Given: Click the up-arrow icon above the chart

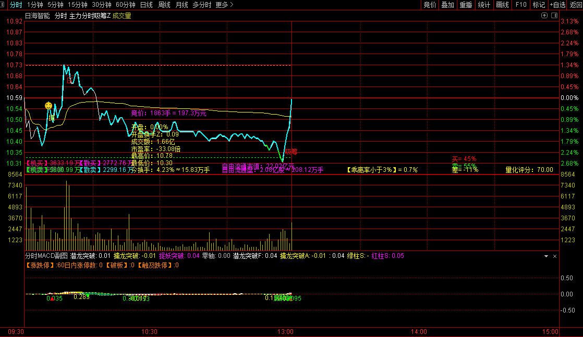Looking at the screenshot, I should pos(544,16).
